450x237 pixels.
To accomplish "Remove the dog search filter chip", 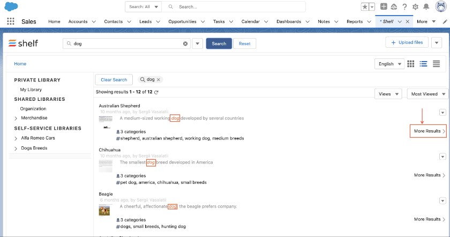I will coord(159,79).
